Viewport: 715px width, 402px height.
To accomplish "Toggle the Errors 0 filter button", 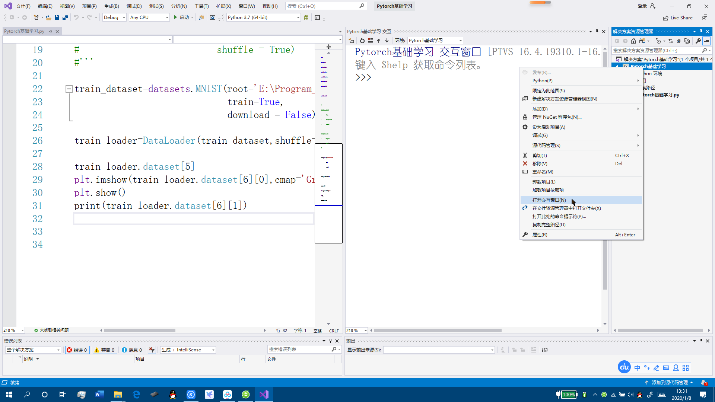I will (x=77, y=350).
